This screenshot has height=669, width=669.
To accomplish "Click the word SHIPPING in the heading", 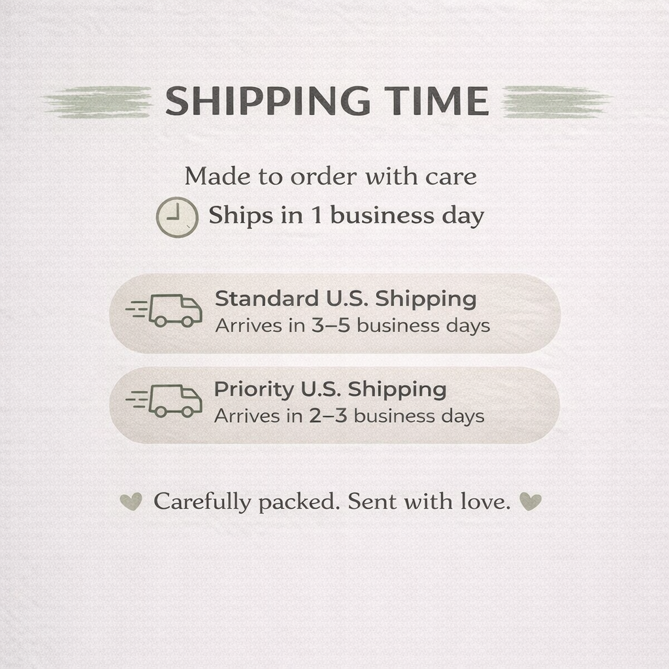I will [x=267, y=102].
